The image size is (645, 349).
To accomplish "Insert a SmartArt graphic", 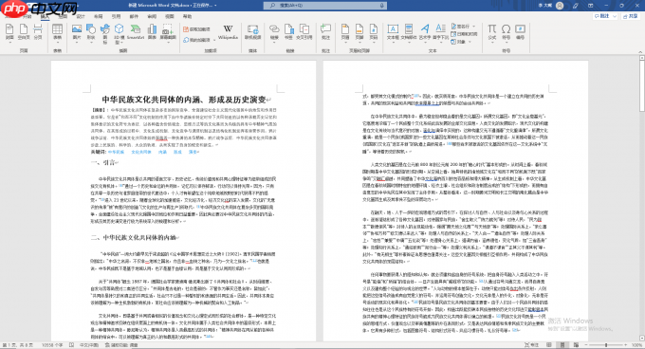I will (136, 32).
